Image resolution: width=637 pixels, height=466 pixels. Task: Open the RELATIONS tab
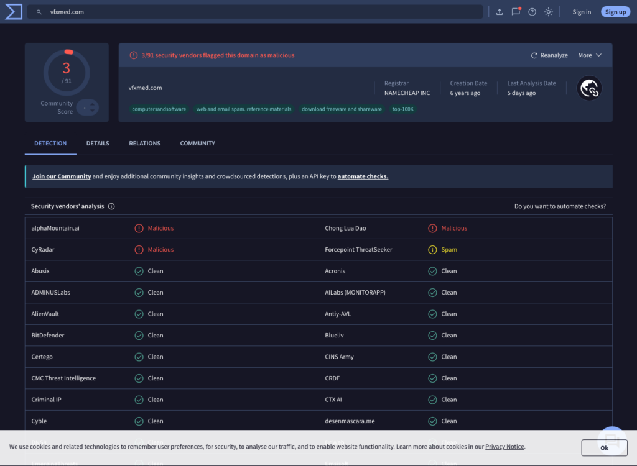click(144, 144)
